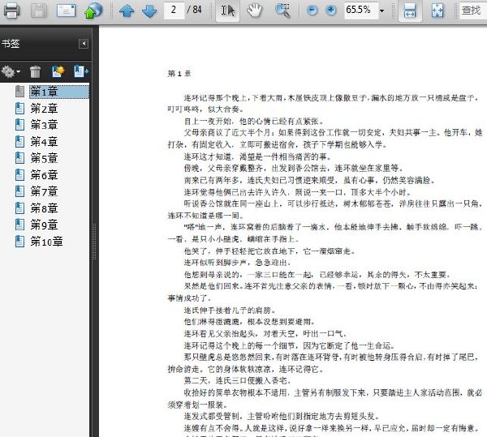The height and width of the screenshot is (437, 487).
Task: Click the bookmark page icon beside 第10章
Action: pyautogui.click(x=19, y=241)
